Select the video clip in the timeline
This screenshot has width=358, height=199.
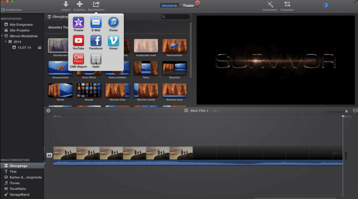click(x=198, y=153)
